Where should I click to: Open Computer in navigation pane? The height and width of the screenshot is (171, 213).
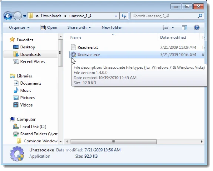[x=26, y=120]
